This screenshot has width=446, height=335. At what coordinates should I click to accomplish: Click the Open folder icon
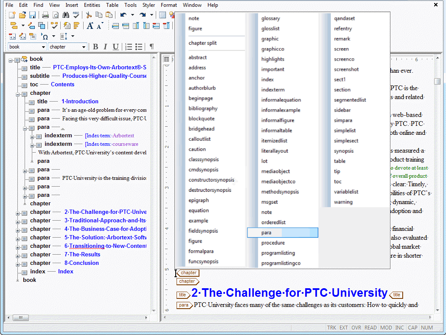click(x=22, y=15)
